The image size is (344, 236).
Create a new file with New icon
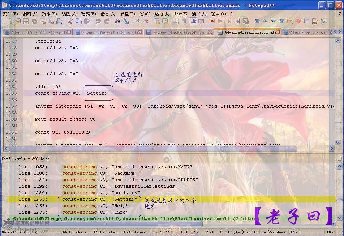(9, 22)
